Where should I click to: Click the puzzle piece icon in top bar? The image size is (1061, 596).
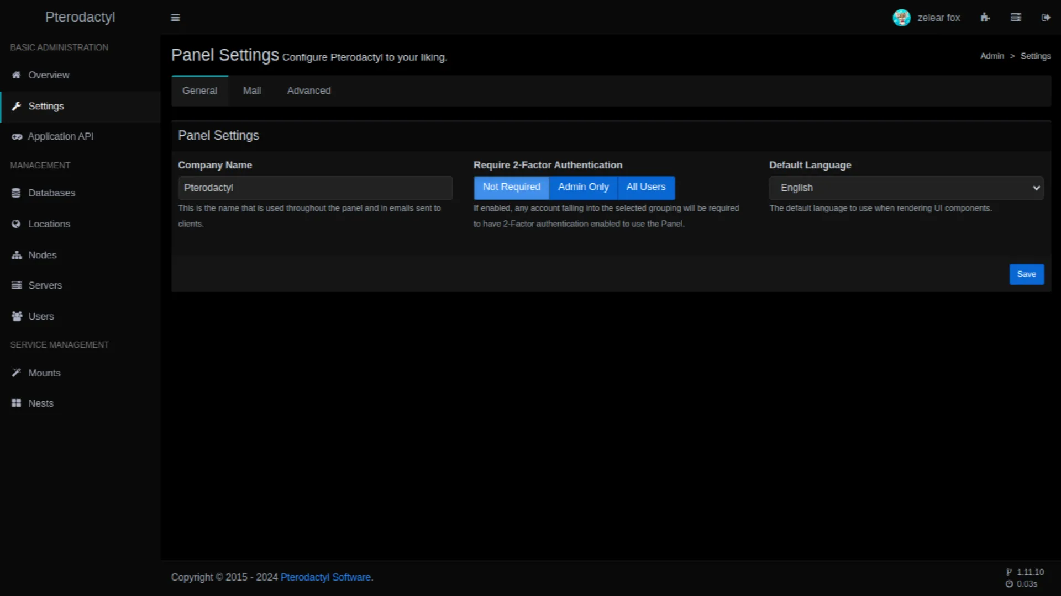point(985,18)
